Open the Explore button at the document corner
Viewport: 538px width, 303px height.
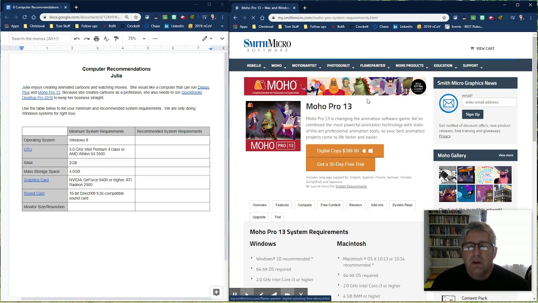tap(216, 292)
